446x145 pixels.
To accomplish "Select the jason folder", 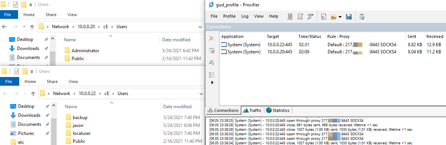I will point(78,125).
